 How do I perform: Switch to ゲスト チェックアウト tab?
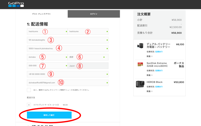42,14
